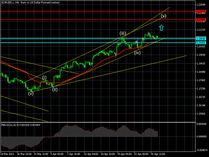Click the cyan up arrow icon

(161, 28)
